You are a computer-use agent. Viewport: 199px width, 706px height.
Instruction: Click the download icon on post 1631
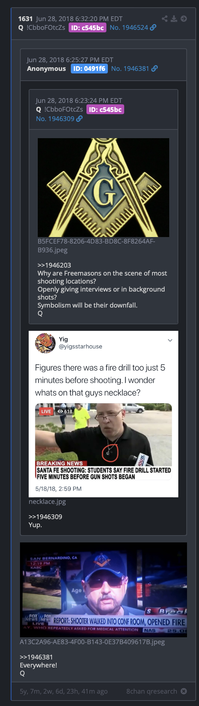pyautogui.click(x=174, y=19)
